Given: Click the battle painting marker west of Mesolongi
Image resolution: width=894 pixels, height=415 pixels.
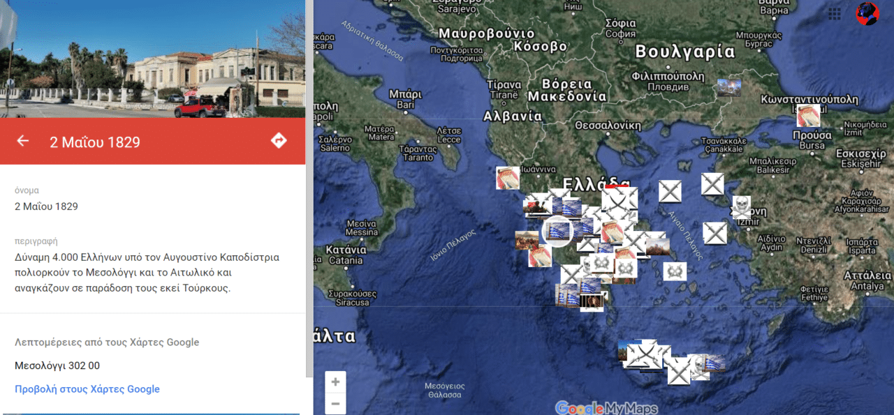Looking at the screenshot, I should [x=527, y=240].
